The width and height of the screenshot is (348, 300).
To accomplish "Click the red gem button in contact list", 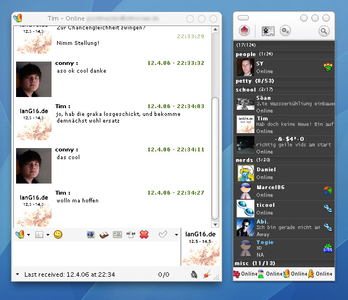I will coord(244,31).
